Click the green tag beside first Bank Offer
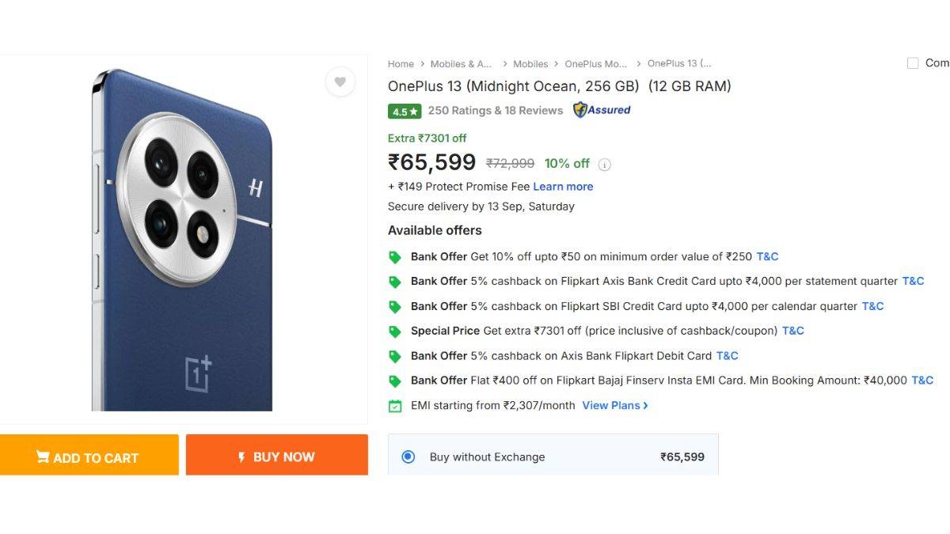This screenshot has height=534, width=950. coord(394,256)
